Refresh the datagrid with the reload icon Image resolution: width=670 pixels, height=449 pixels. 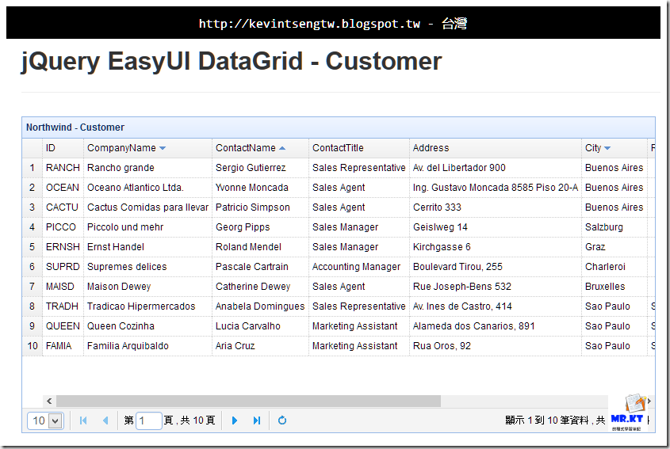pos(282,420)
